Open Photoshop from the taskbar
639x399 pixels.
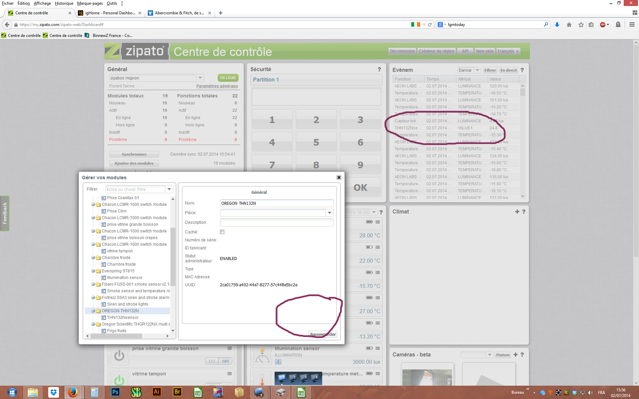(115, 392)
